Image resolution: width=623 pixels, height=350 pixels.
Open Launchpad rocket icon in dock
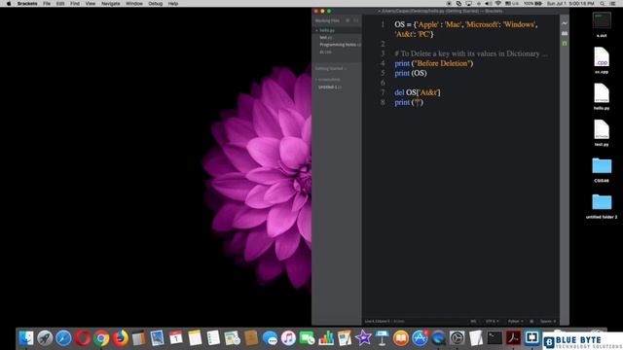coord(45,338)
